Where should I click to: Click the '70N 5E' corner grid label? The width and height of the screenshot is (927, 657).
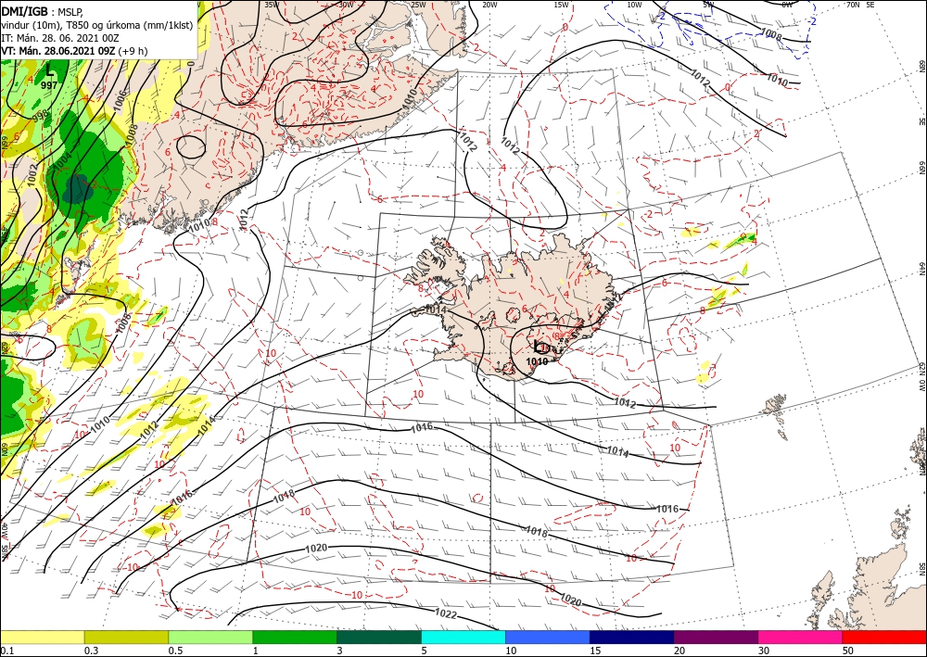[x=860, y=5]
